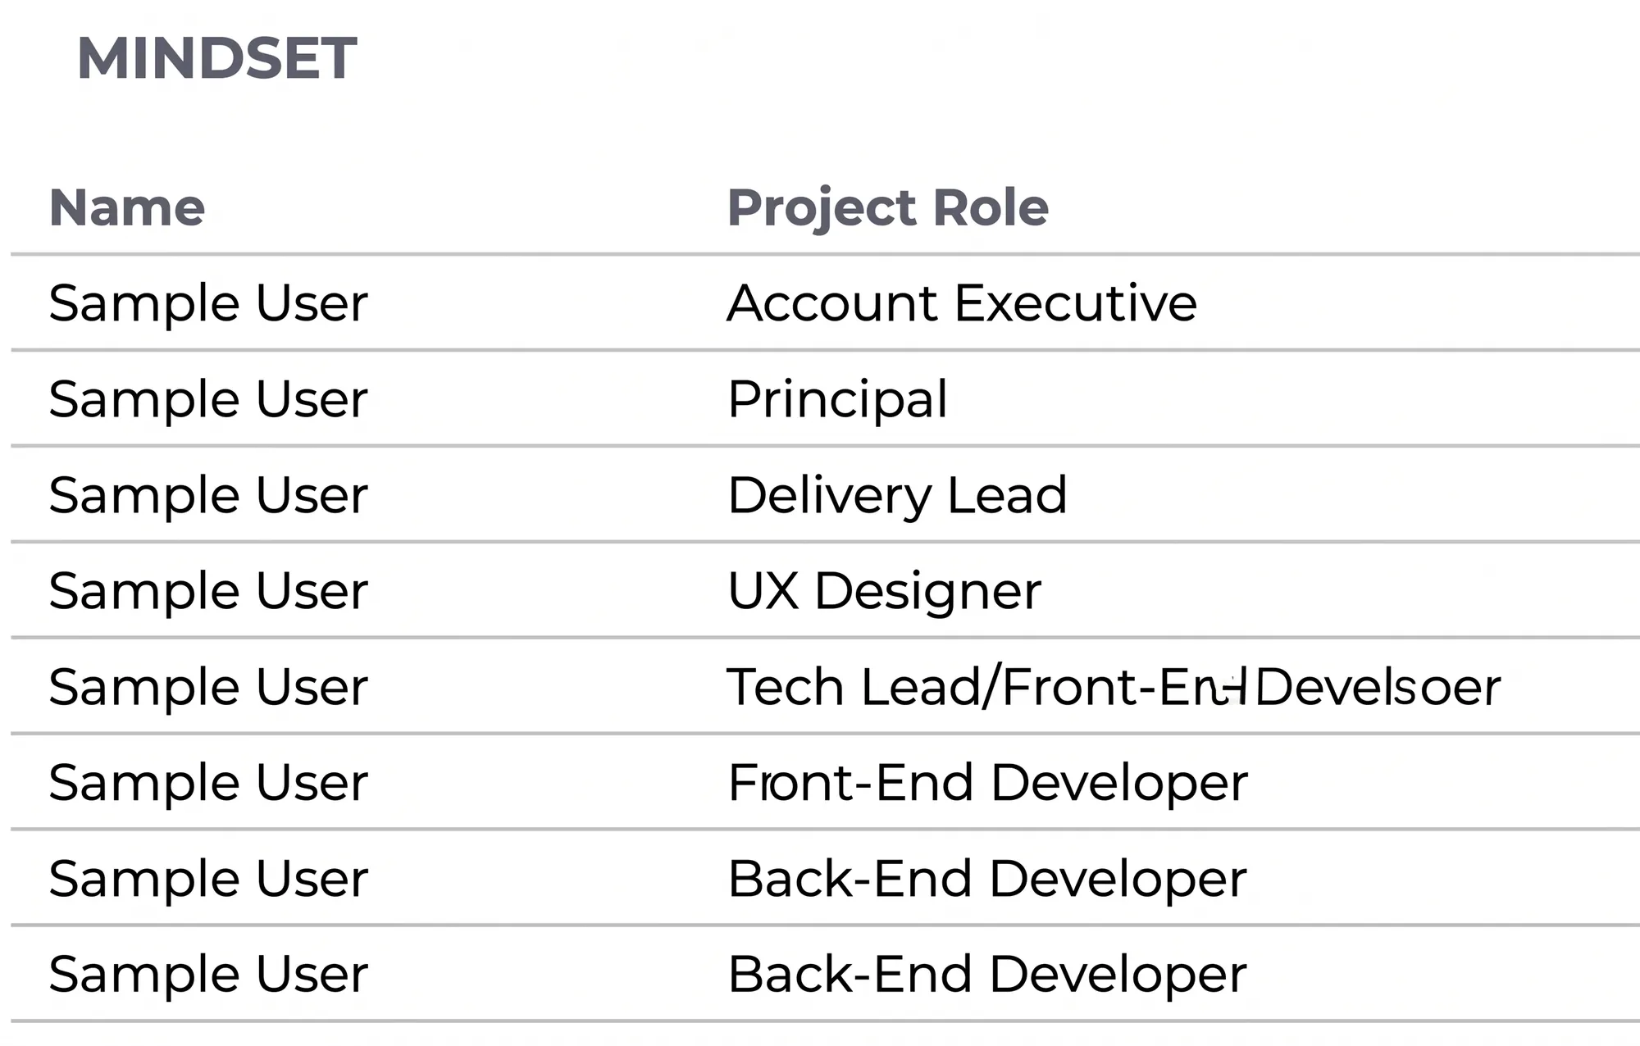Select Sample User in last table row
Screen dimensions: 1640x1046
(x=208, y=975)
